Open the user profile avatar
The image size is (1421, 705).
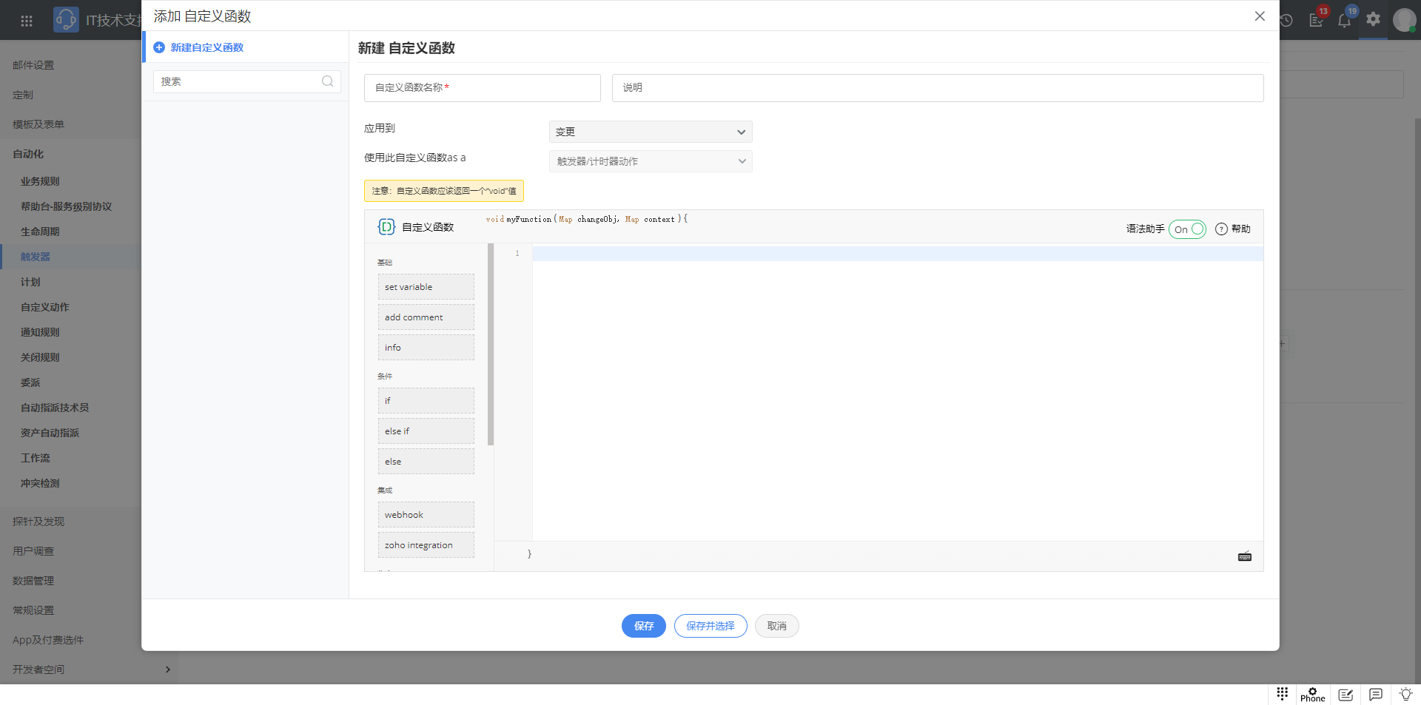(x=1404, y=20)
